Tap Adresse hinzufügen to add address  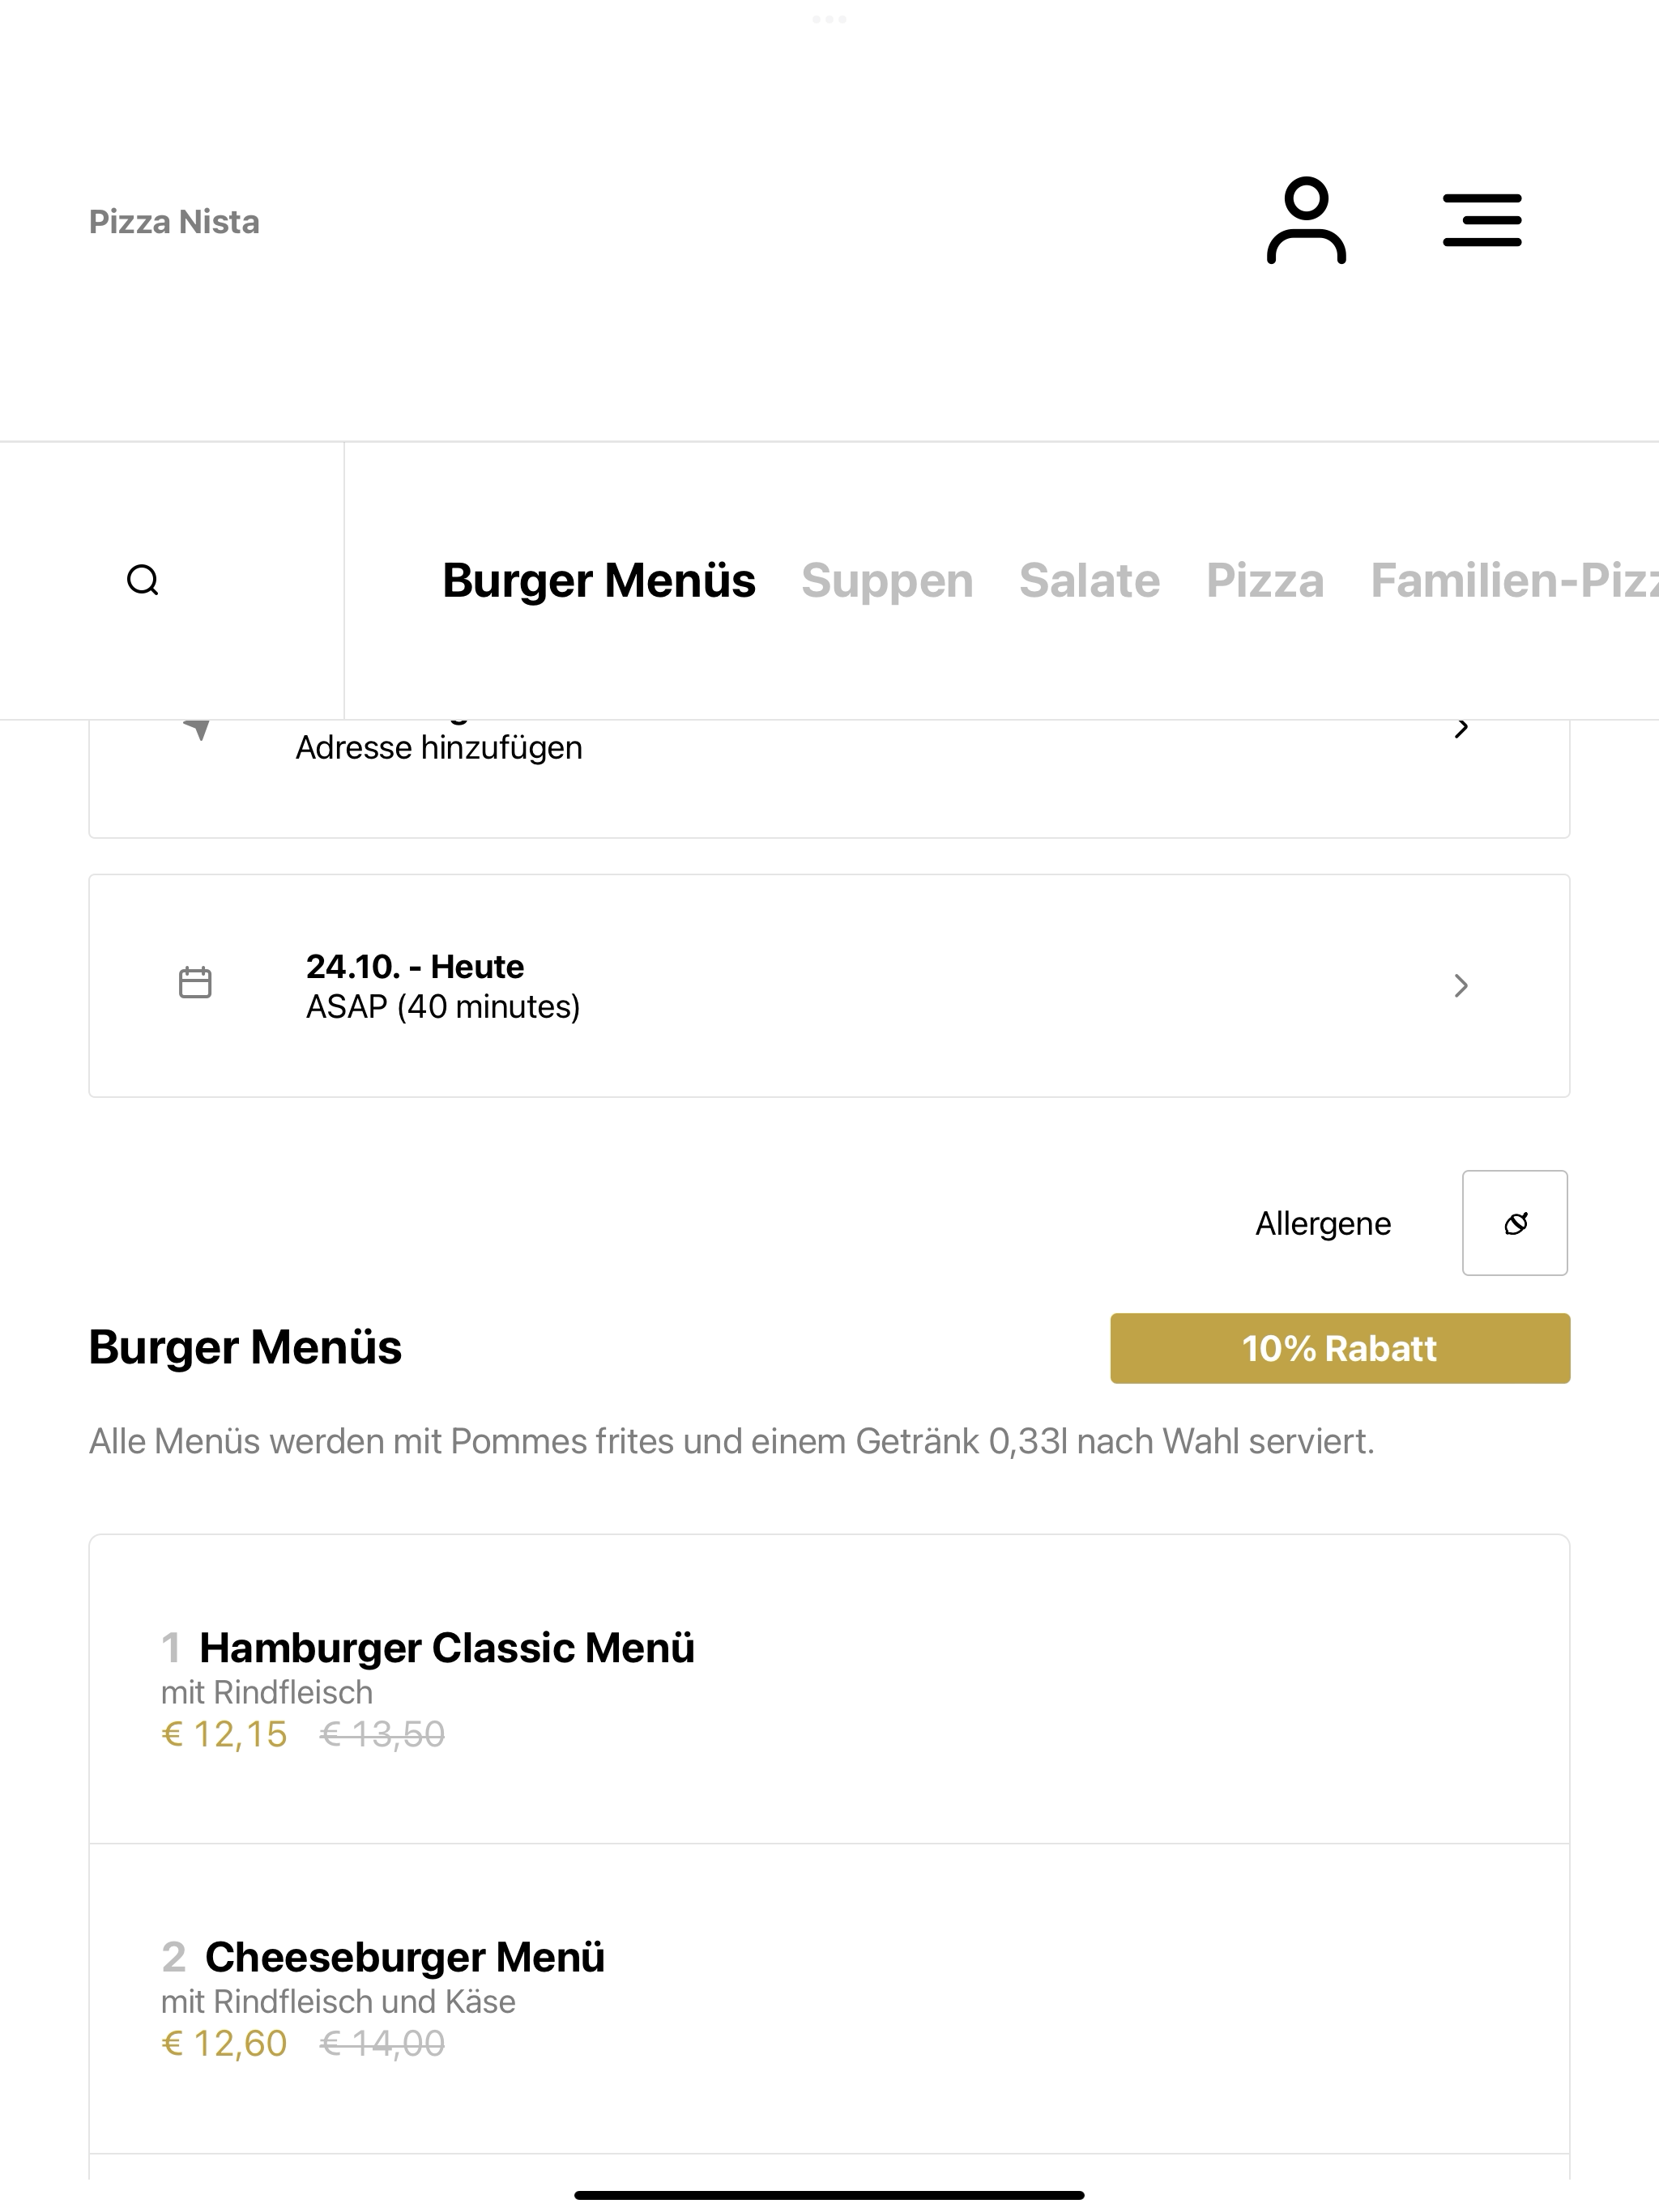(x=438, y=748)
